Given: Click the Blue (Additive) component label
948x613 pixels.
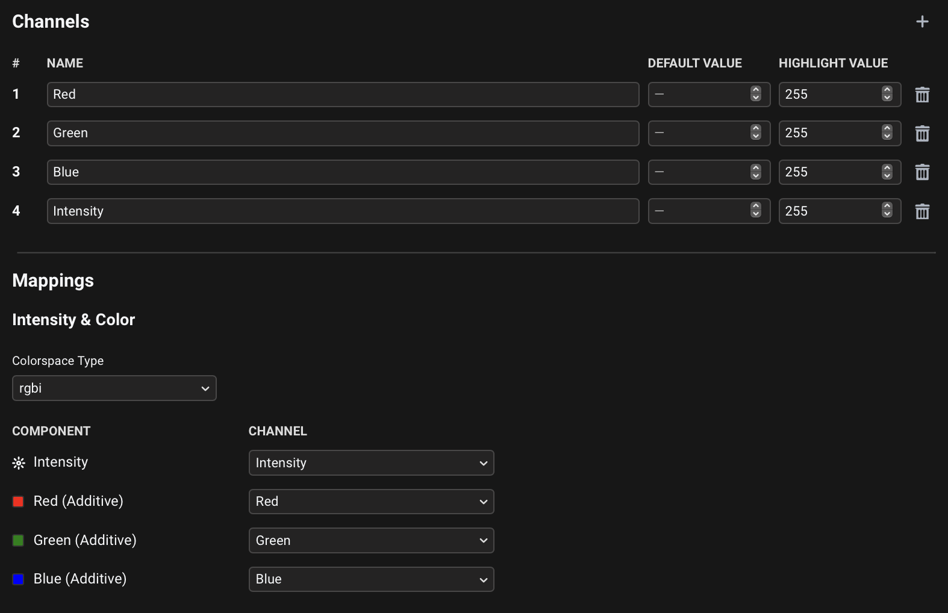Looking at the screenshot, I should coord(80,579).
